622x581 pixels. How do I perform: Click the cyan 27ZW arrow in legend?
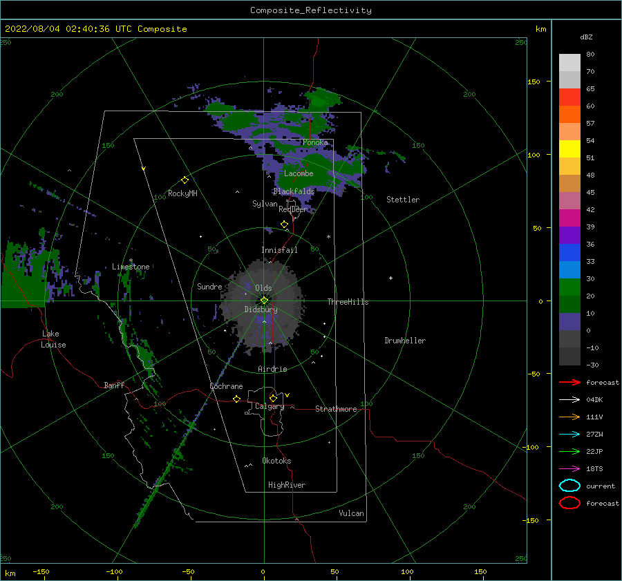tap(569, 435)
